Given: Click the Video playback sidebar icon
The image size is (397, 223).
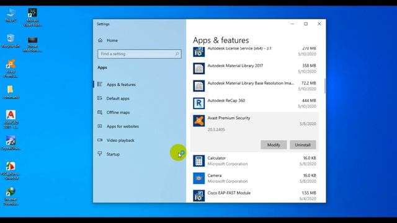Looking at the screenshot, I should point(100,140).
